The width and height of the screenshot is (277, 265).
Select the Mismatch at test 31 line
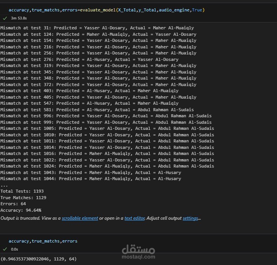click(97, 28)
